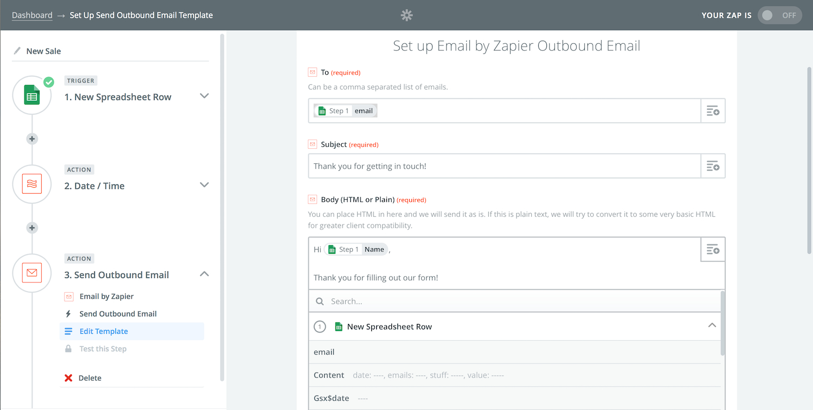
Task: Expand the New Spreadsheet Row step details
Action: tap(204, 96)
